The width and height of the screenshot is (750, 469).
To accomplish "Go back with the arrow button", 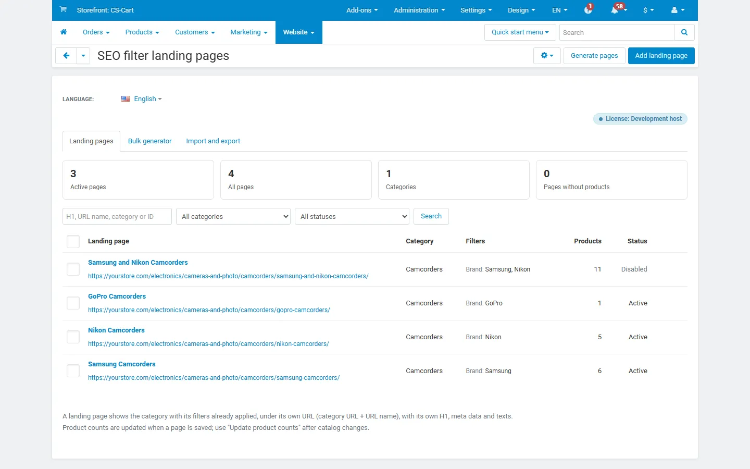I will (x=66, y=56).
